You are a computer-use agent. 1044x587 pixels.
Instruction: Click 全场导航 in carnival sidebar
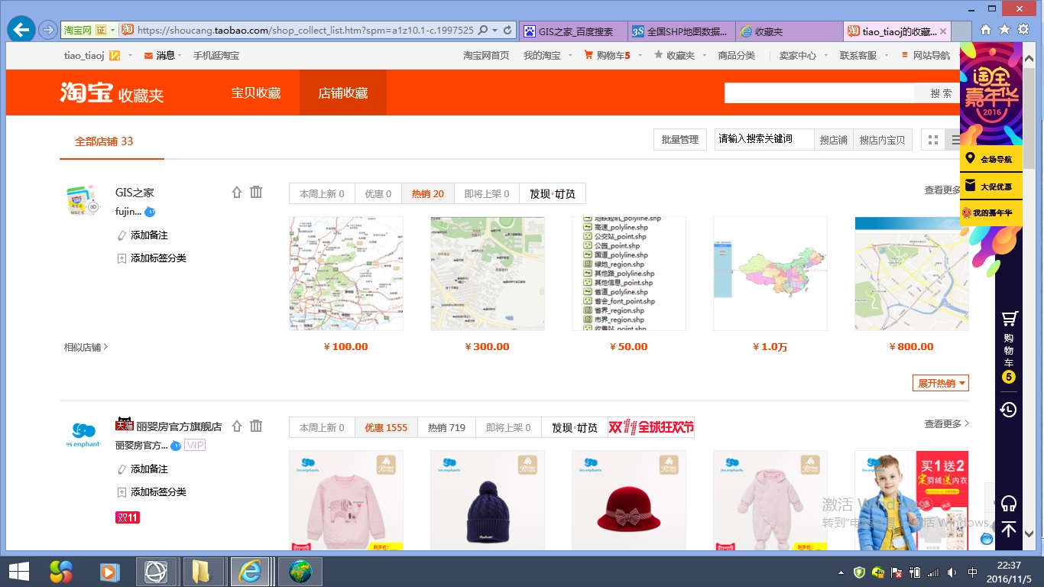[x=991, y=159]
